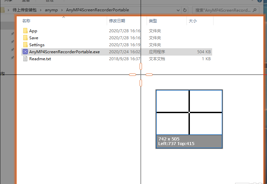
Task: Click the pin icon beside the Settings row
Action: [x=12, y=50]
